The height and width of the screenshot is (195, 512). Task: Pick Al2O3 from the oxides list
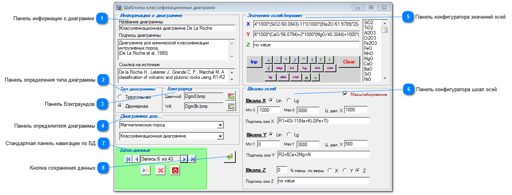pyautogui.click(x=370, y=33)
